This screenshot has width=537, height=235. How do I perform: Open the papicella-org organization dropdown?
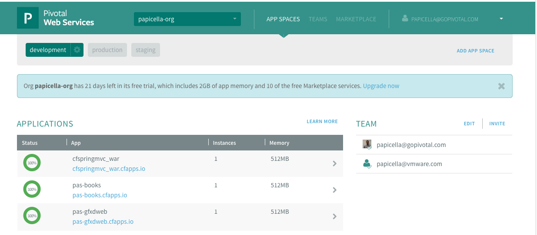tap(187, 19)
